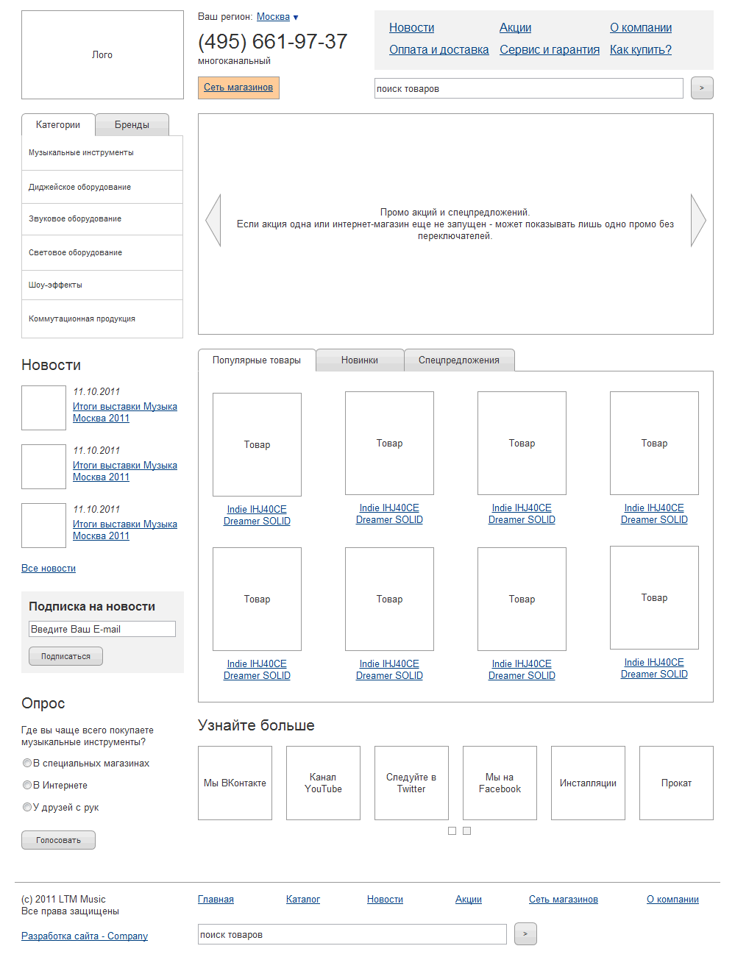Click the Инсталляции tile
Viewport: 735px width, 957px height.
[588, 783]
